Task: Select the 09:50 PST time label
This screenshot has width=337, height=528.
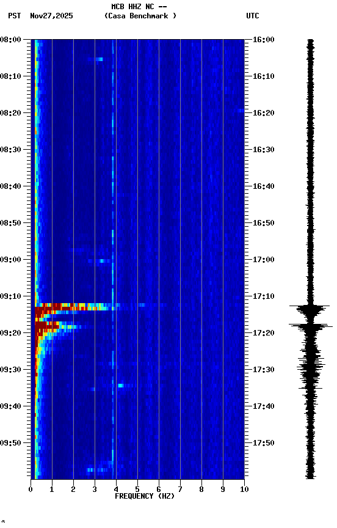Action: (10, 443)
